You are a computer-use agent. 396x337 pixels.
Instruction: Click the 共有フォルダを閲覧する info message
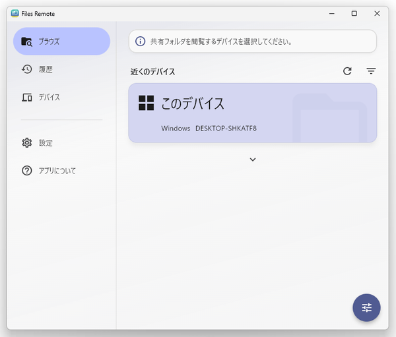click(x=221, y=42)
